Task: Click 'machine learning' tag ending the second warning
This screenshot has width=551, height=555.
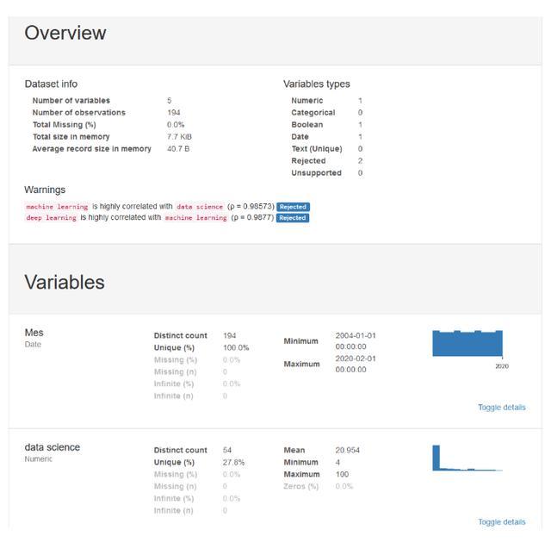Action: (195, 218)
